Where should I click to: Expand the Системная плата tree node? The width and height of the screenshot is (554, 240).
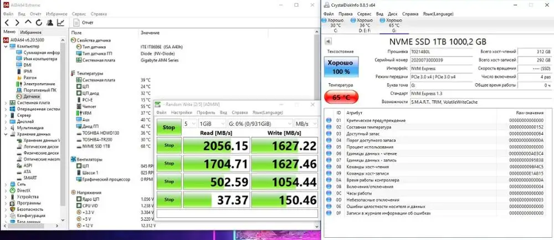coord(6,103)
